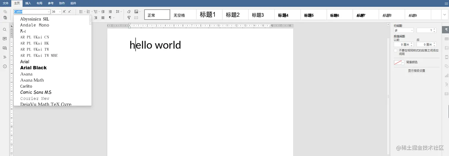The width and height of the screenshot is (449, 156).
Task: Open header and footer settings in right sidebar
Action: click(x=446, y=57)
